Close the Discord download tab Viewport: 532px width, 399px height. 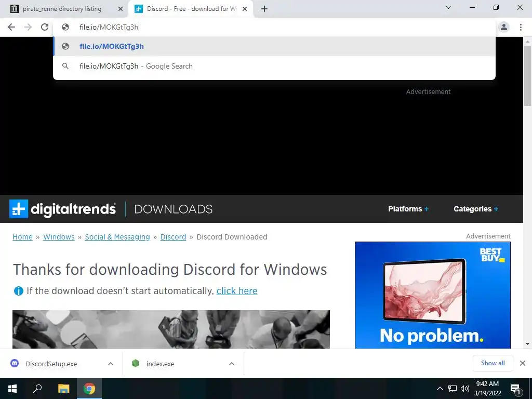245,9
